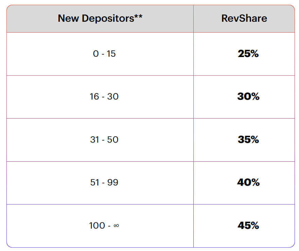Click the number 16 in the second row
The image size is (299, 251).
(94, 96)
